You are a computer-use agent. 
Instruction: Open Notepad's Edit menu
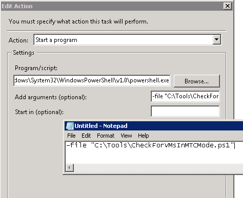[86, 136]
